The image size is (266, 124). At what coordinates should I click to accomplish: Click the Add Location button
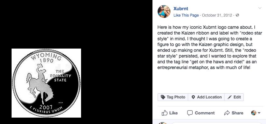coord(206,97)
